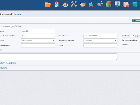
Task: Click the Codification field with 17--PRO-00001
Action: click(100, 36)
